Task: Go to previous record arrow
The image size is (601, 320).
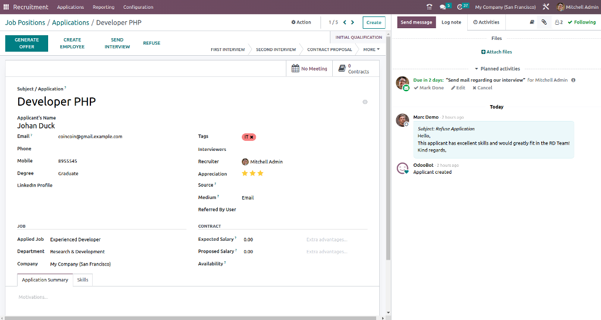Action: [x=345, y=22]
